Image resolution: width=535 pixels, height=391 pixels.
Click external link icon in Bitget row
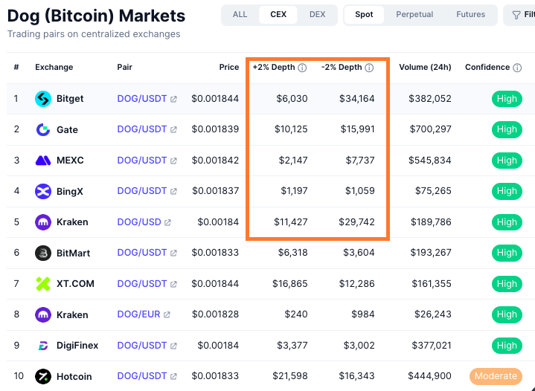(173, 99)
